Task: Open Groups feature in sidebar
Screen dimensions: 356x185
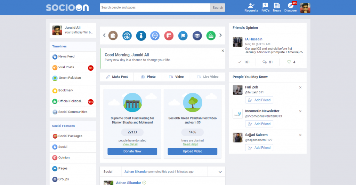Action: pyautogui.click(x=73, y=179)
